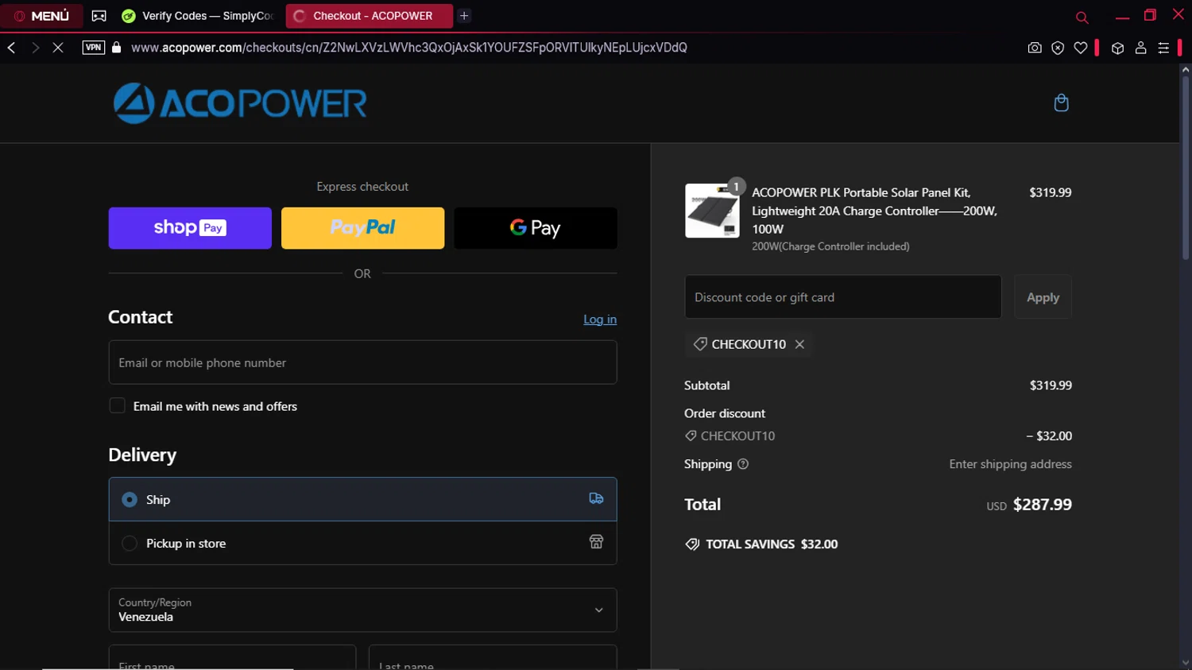
Task: Go forward to next page
Action: [35, 48]
